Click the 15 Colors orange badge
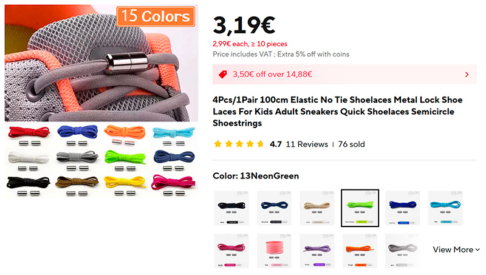486x275 pixels. [156, 16]
